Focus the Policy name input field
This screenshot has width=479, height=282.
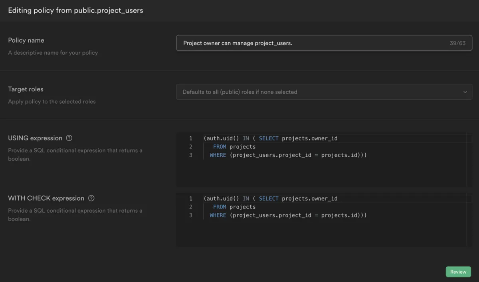[324, 43]
